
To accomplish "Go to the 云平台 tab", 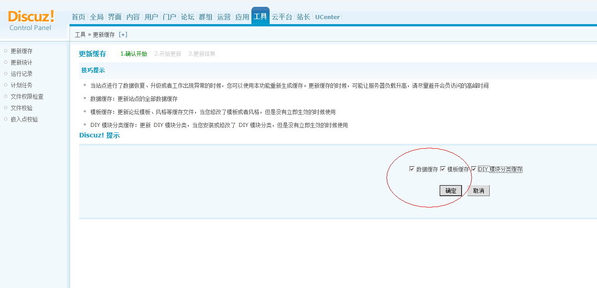I will pyautogui.click(x=282, y=17).
